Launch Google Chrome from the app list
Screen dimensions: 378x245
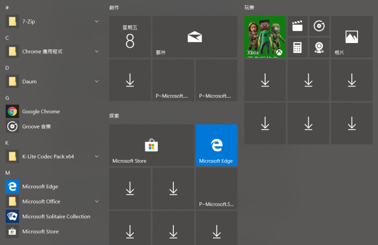[x=52, y=112]
